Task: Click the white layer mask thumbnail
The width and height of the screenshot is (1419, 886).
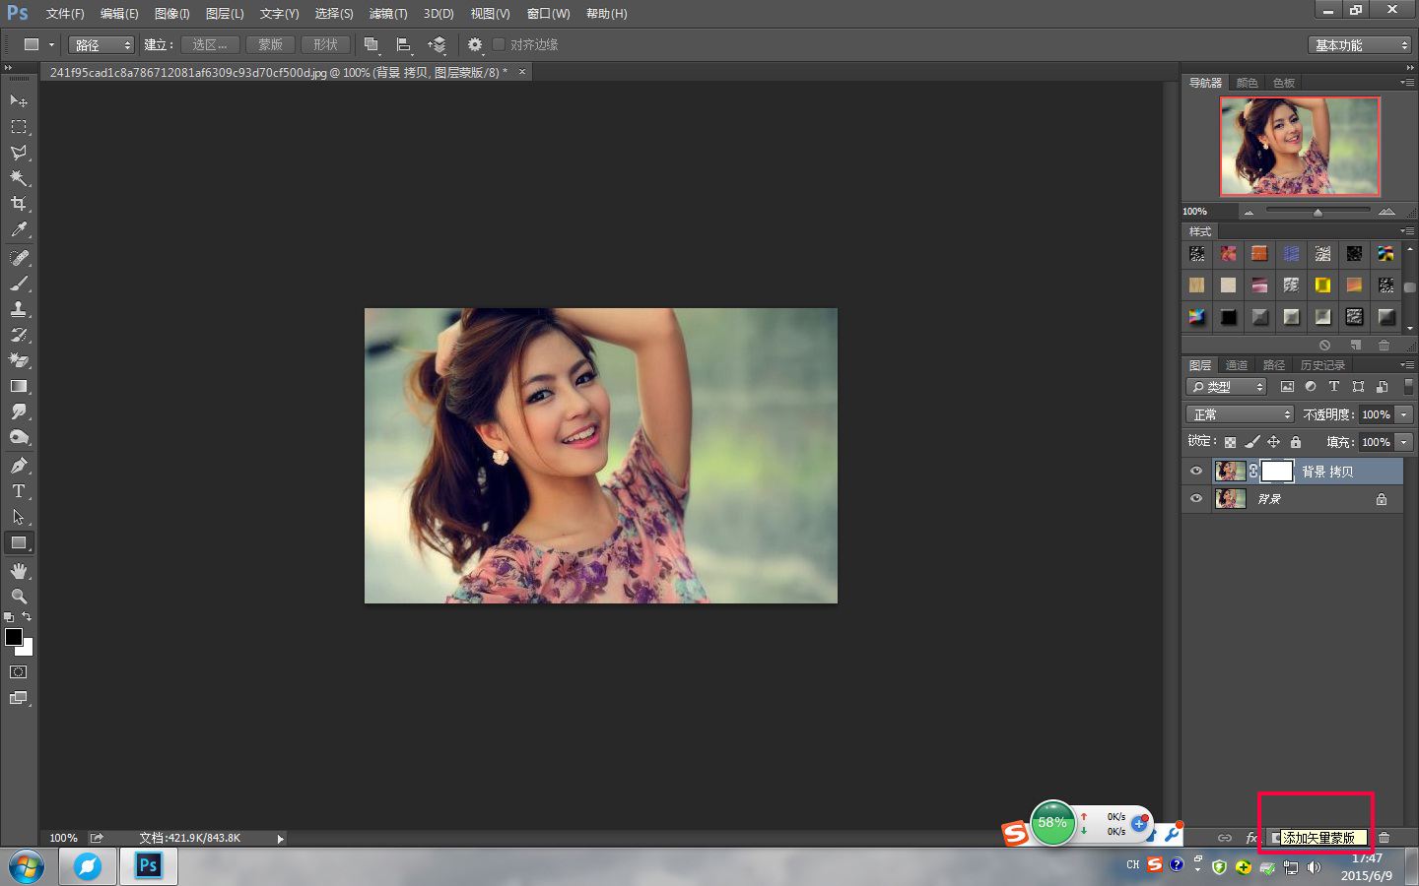Action: coord(1277,472)
